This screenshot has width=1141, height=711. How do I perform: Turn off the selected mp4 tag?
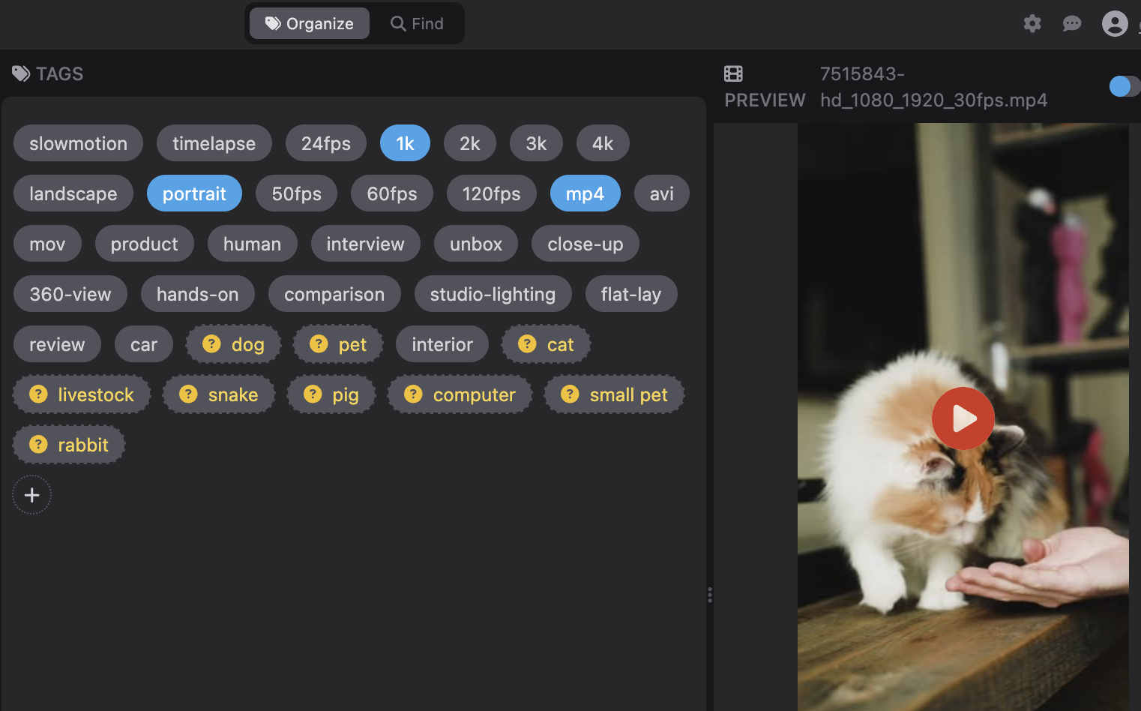point(585,193)
